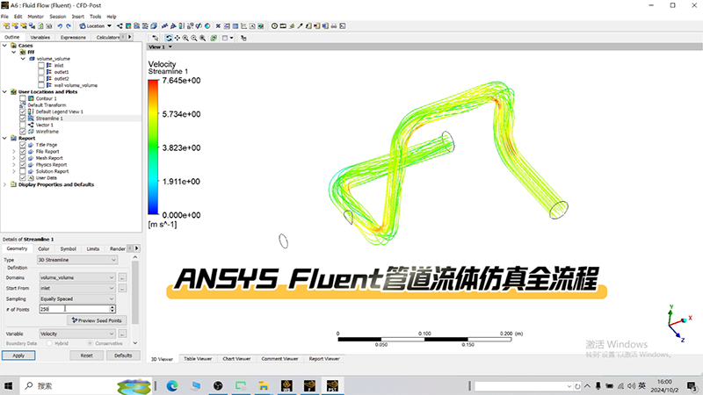Switch to the Color details tab
This screenshot has height=395, width=703.
click(x=43, y=248)
